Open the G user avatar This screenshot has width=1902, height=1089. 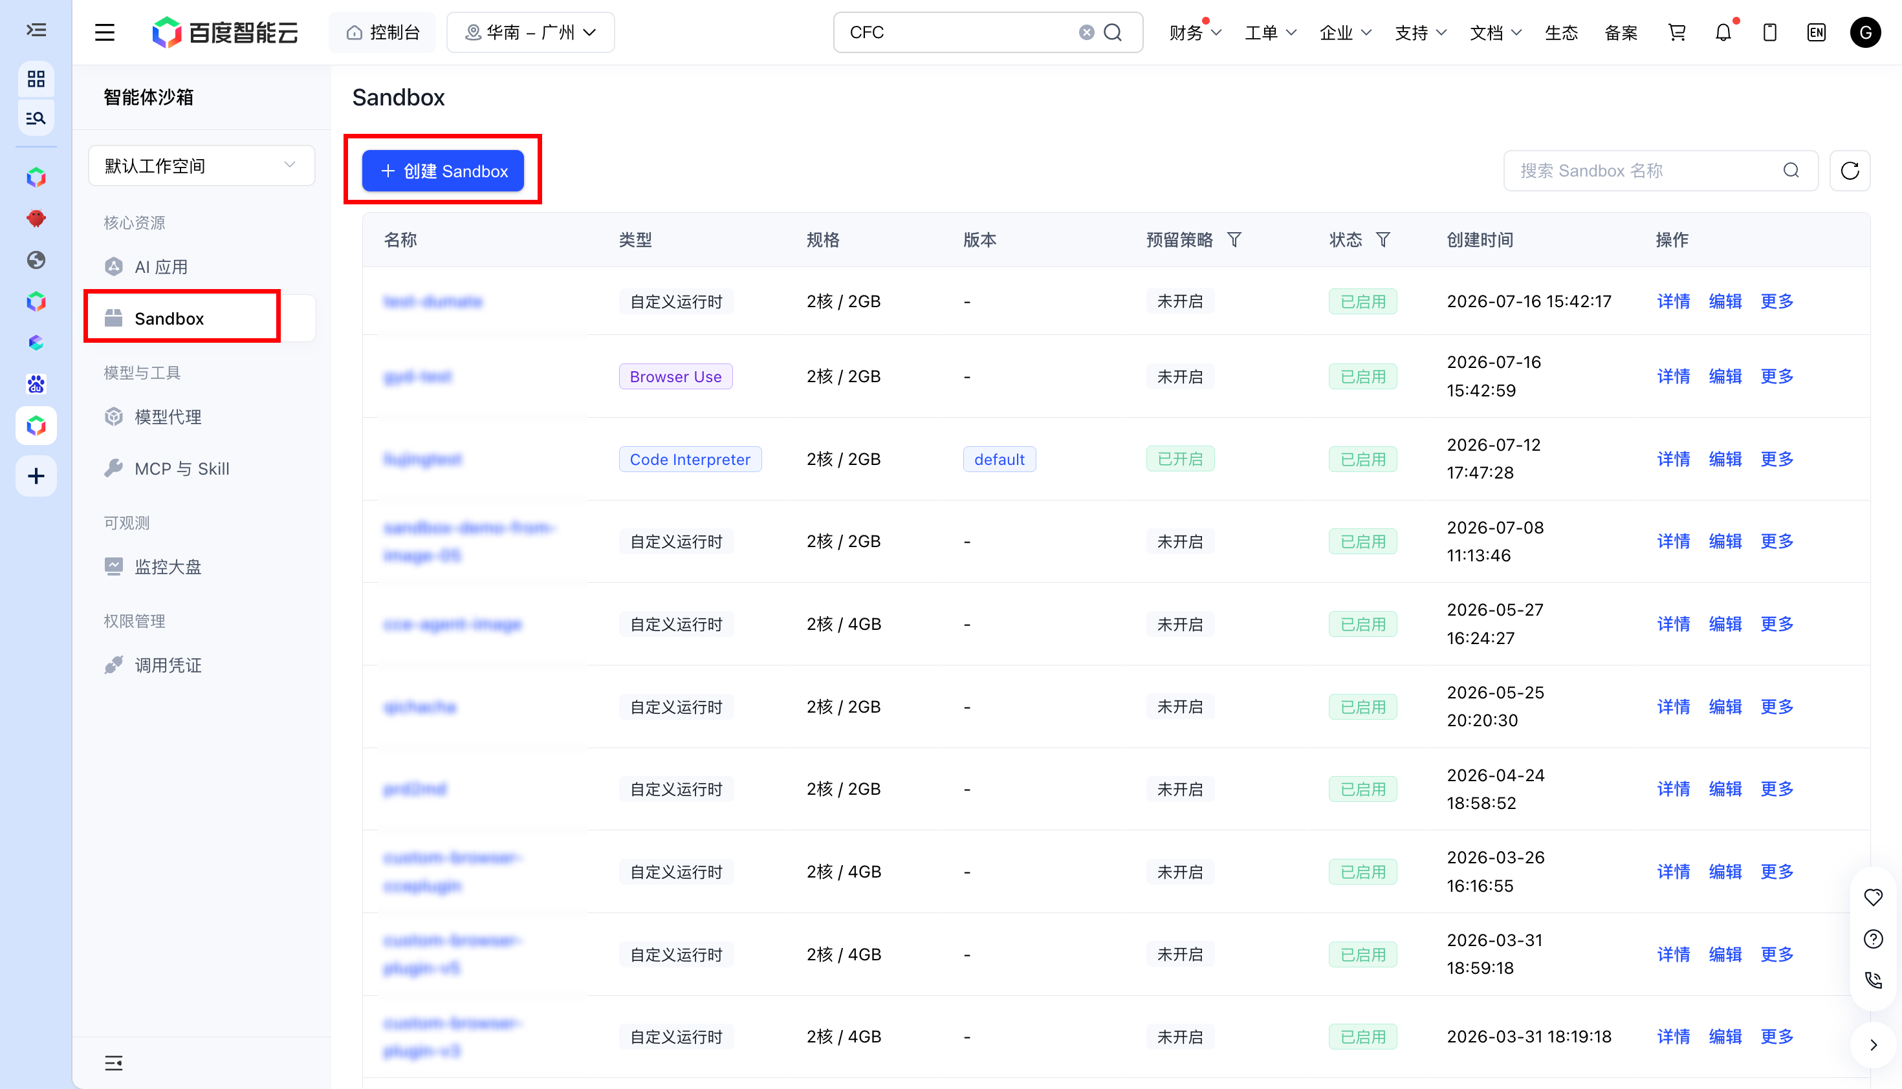pyautogui.click(x=1865, y=32)
